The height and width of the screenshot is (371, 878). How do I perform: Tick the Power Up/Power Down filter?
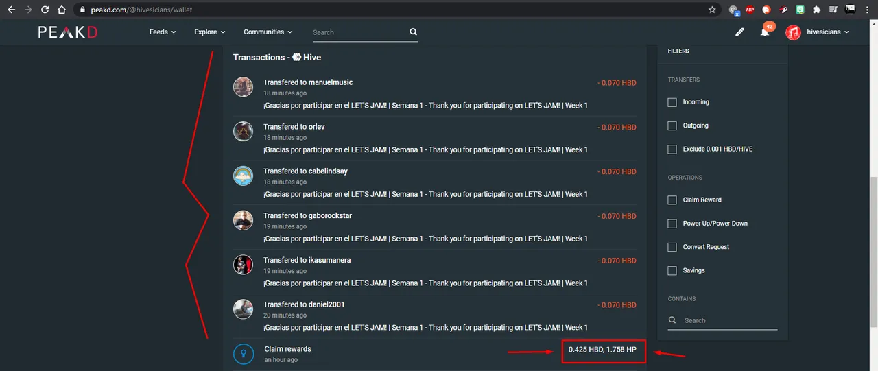point(672,224)
